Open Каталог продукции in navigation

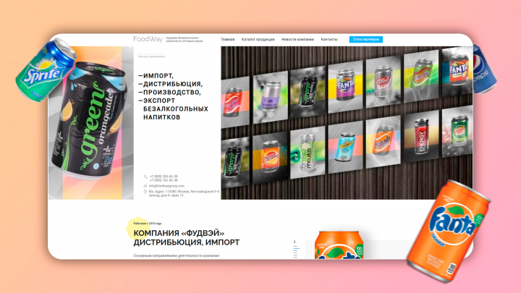tap(258, 39)
